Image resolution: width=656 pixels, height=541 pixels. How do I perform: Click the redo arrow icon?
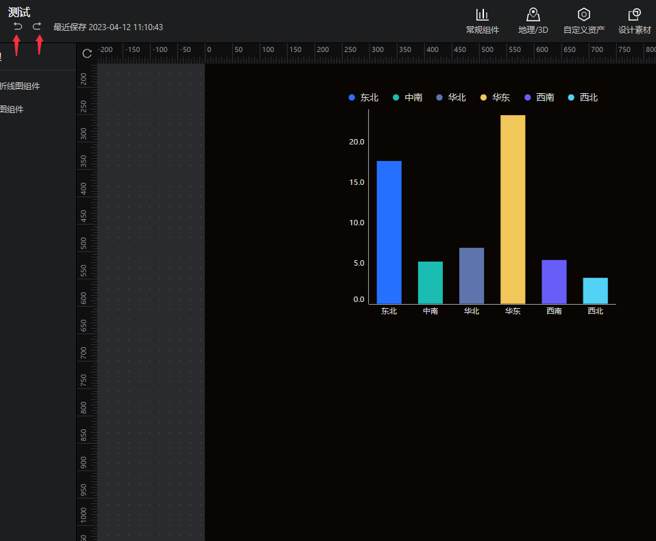(37, 26)
